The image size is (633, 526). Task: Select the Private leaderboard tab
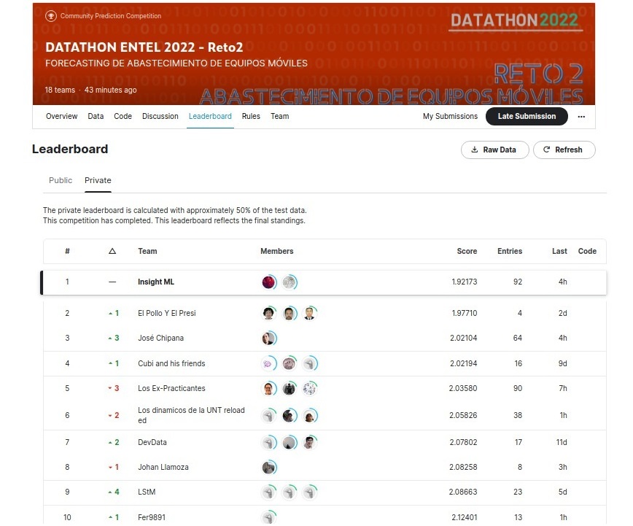tap(98, 181)
